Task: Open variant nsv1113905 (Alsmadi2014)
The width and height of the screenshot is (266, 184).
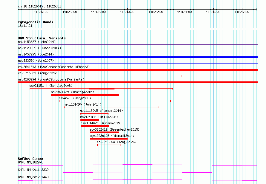Action: tap(101, 111)
